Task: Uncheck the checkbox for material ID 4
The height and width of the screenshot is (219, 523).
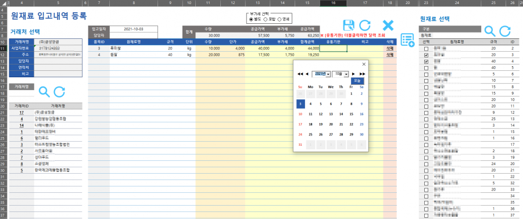Action: click(x=426, y=62)
